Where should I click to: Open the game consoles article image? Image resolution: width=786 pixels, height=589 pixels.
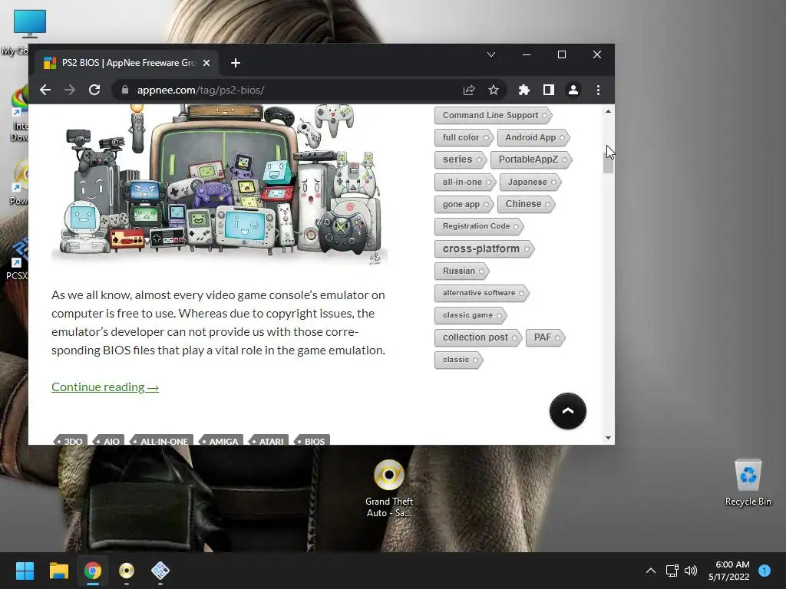click(x=219, y=183)
